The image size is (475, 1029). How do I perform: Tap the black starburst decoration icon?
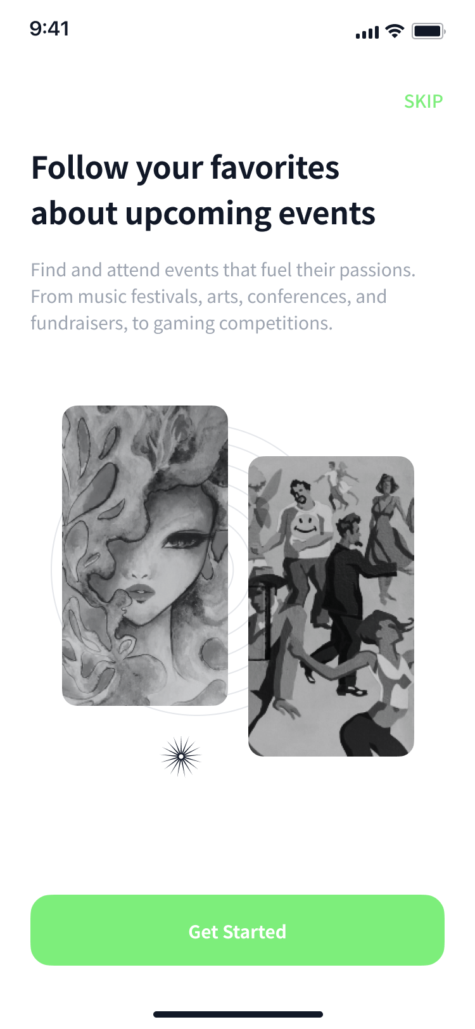coord(181,757)
